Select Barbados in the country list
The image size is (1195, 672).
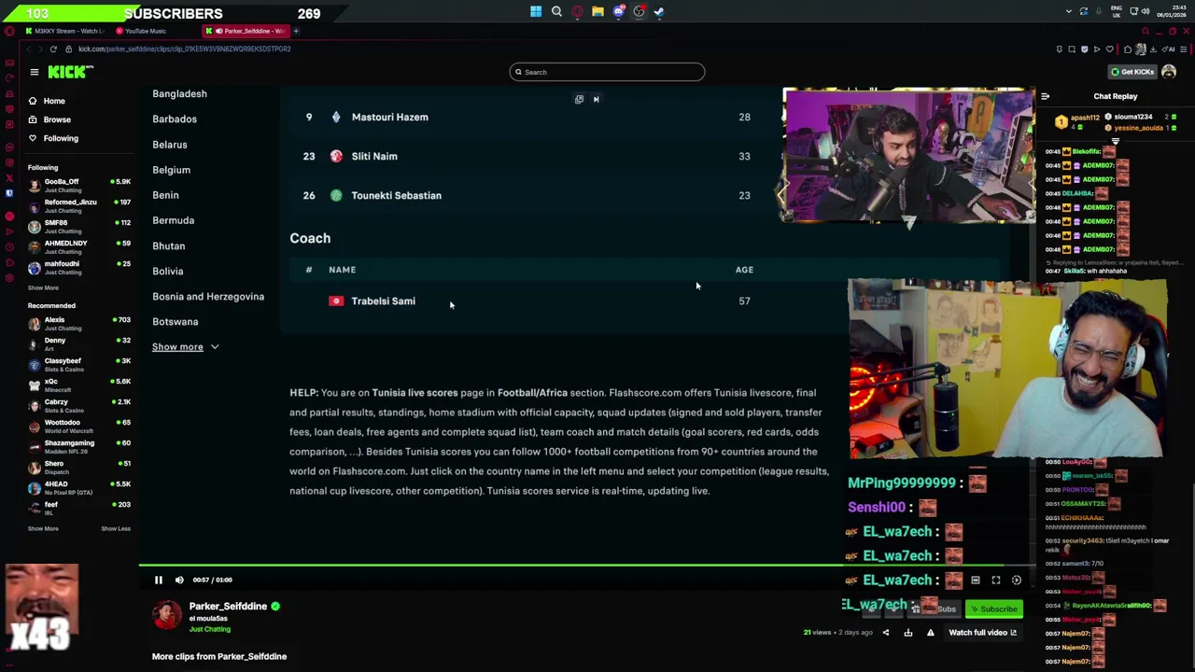(x=175, y=119)
